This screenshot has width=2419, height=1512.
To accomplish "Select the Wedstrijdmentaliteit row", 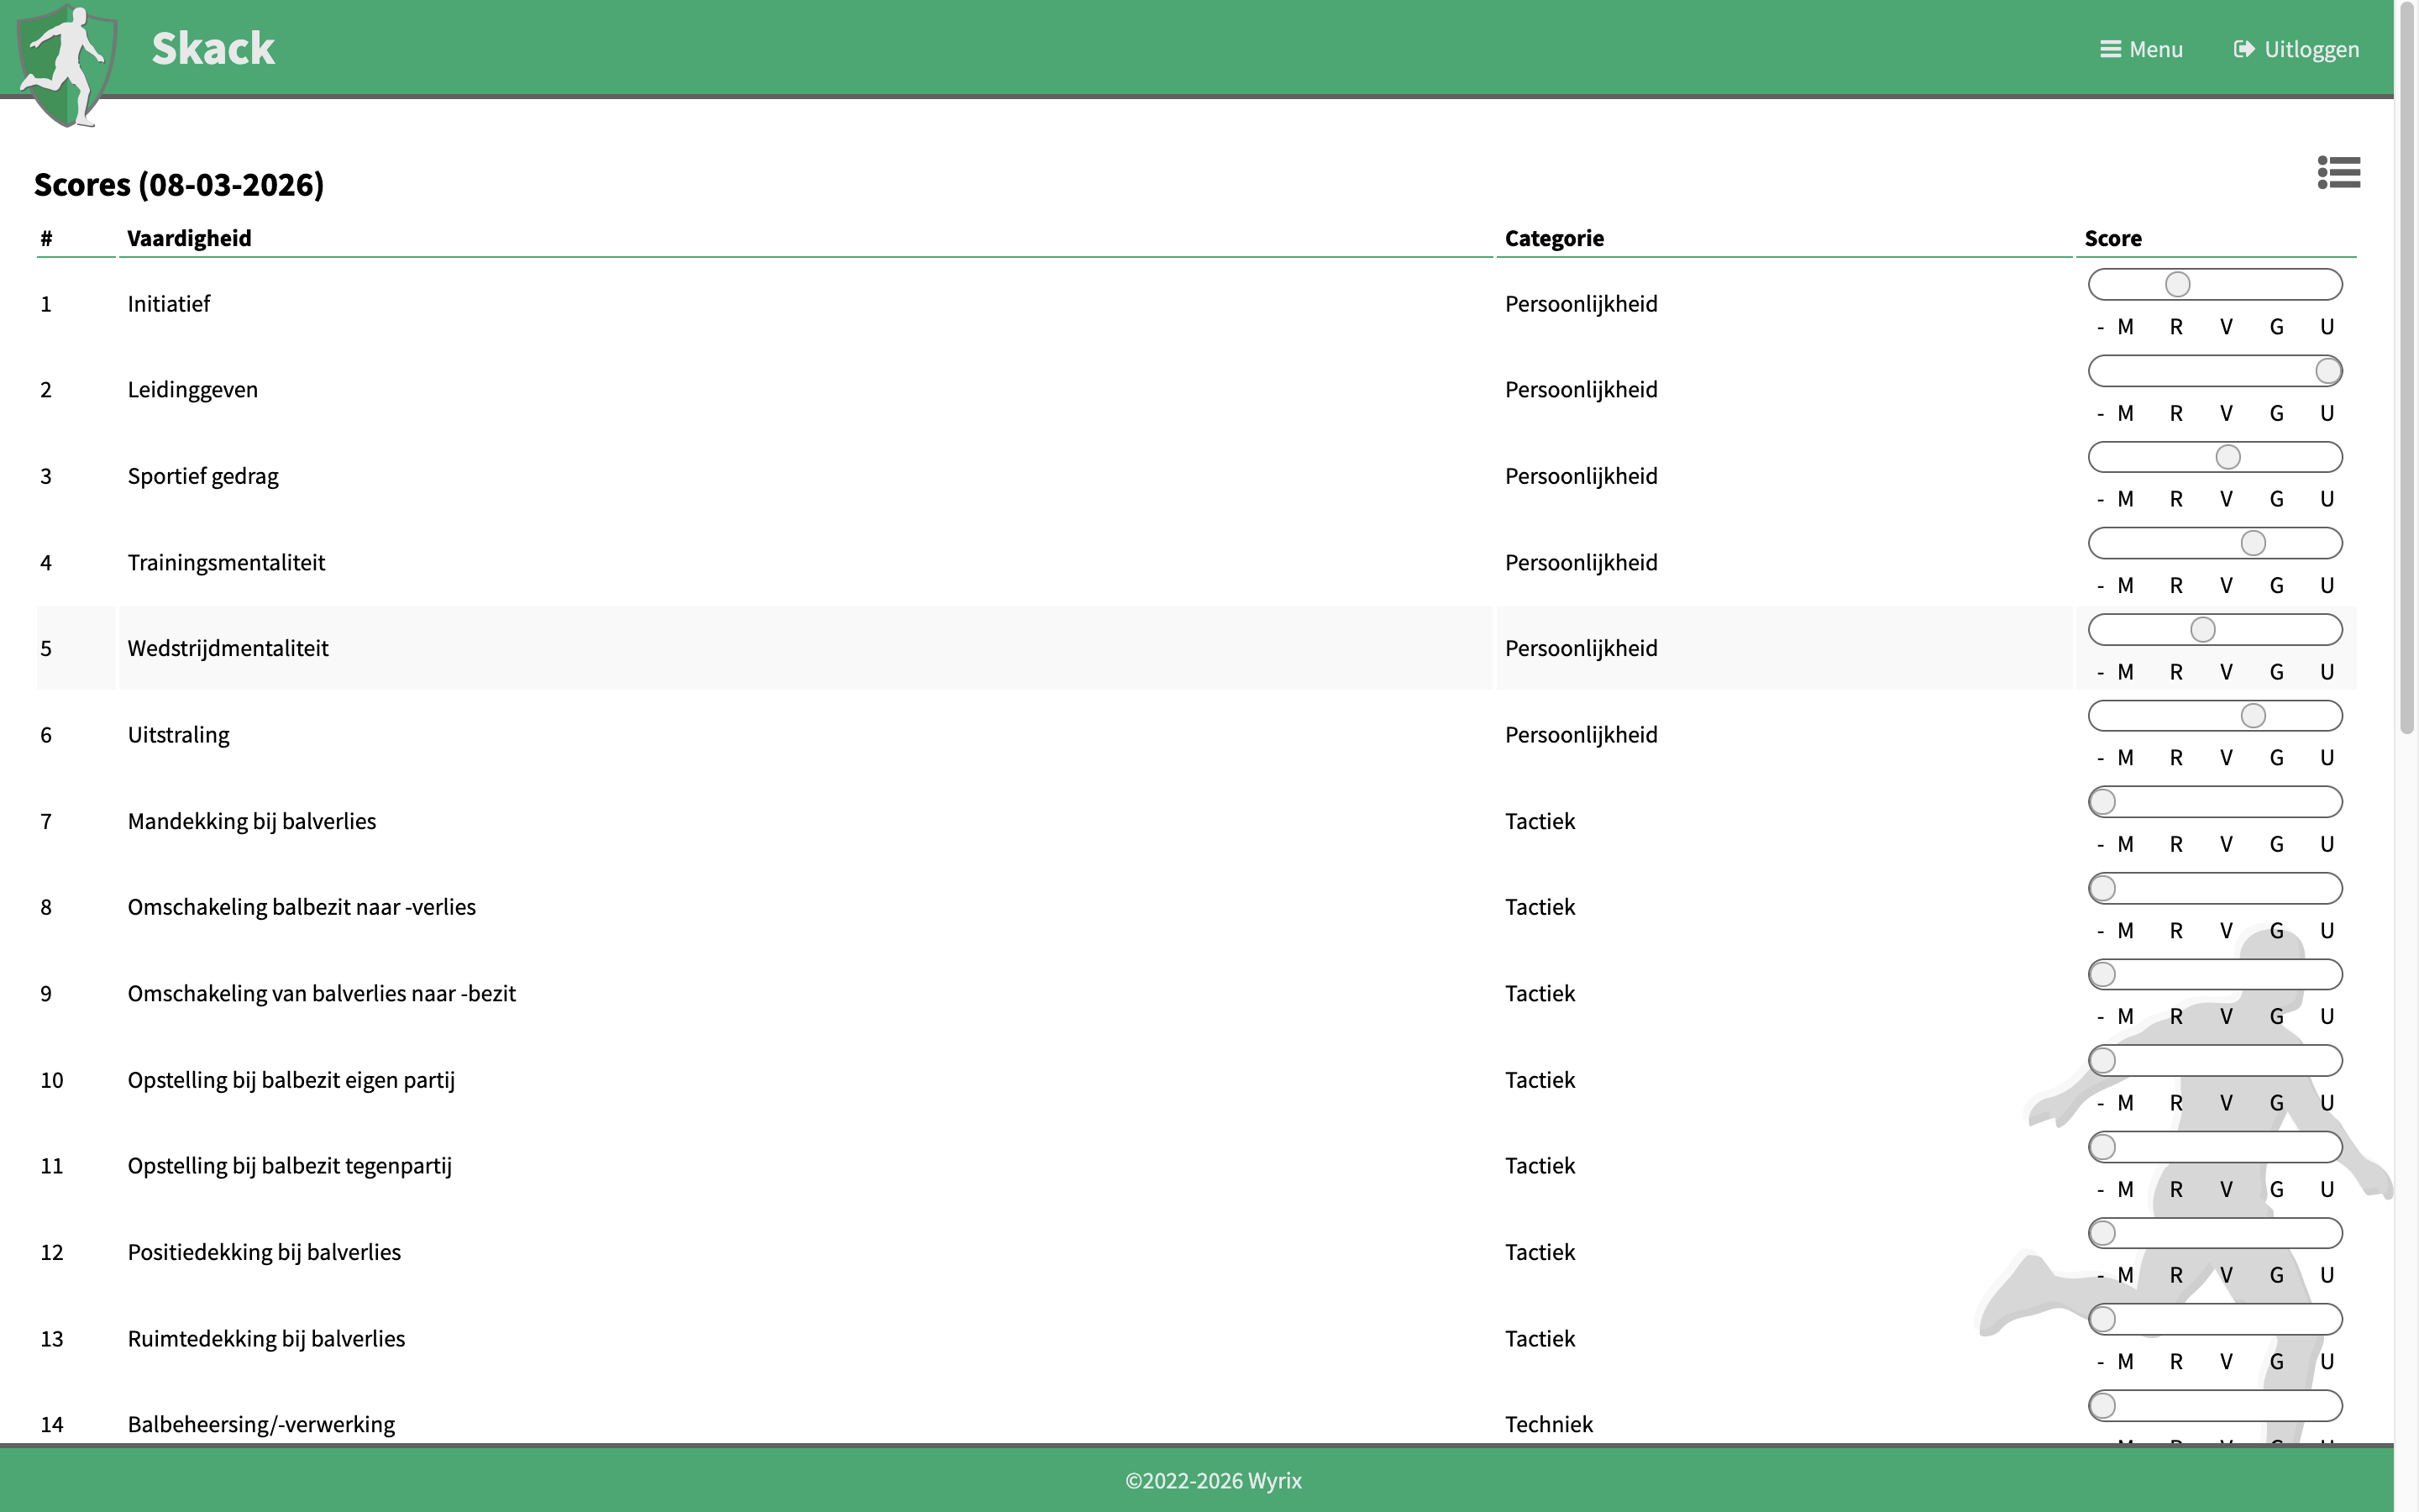I will (x=228, y=648).
